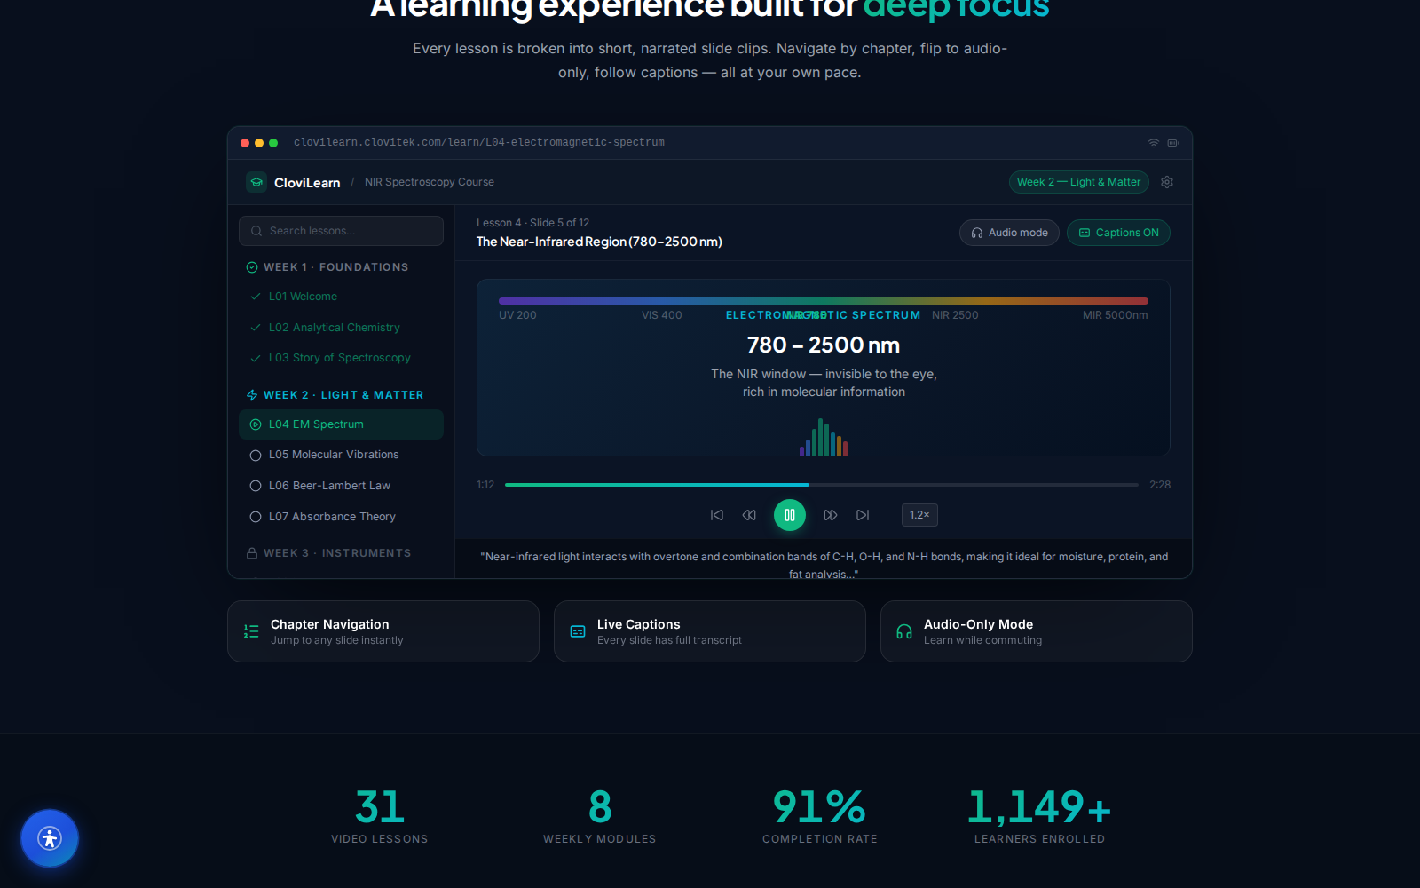
Task: Click the checkmark beside L02 Analytical Chemistry
Action: pyautogui.click(x=256, y=328)
